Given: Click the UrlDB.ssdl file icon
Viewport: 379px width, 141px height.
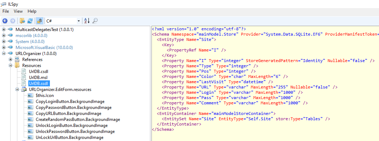Looking at the screenshot, I should coord(24,84).
